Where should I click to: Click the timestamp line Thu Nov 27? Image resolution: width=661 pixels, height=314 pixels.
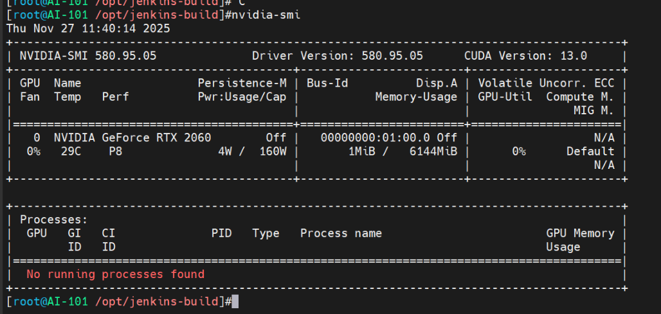pyautogui.click(x=88, y=29)
